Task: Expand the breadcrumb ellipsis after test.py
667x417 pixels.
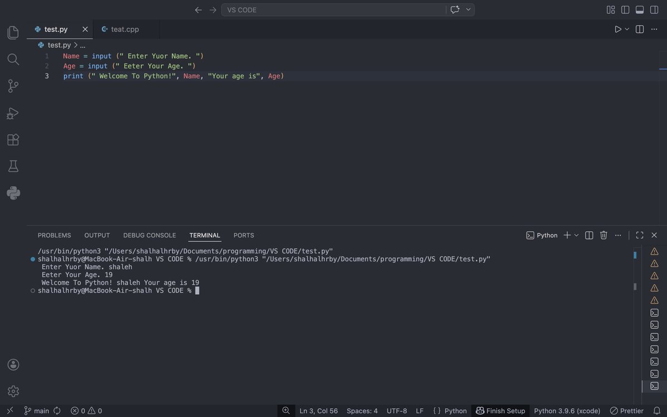Action: 82,46
